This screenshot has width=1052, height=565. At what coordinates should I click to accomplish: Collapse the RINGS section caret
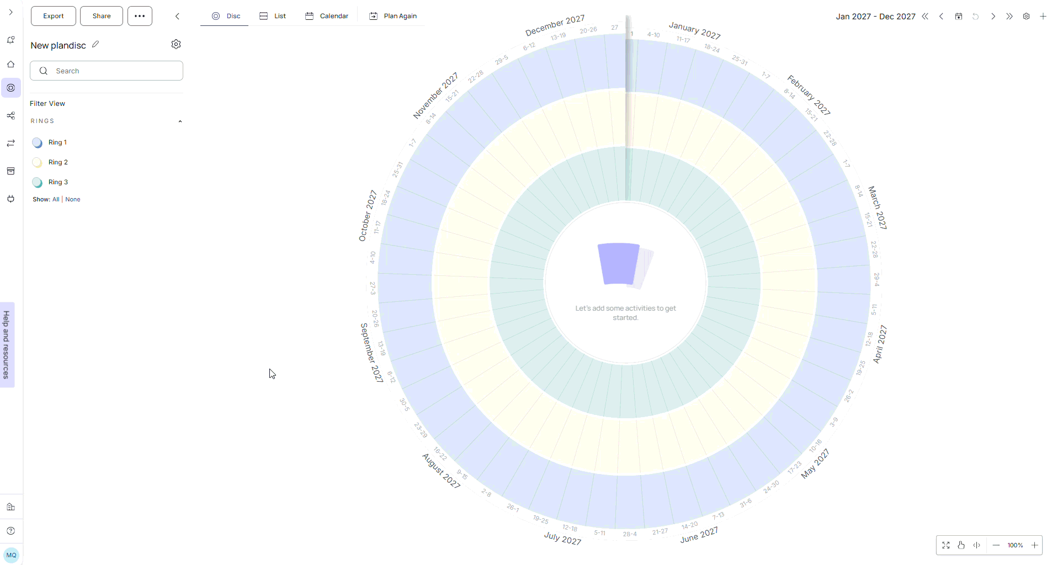(180, 121)
